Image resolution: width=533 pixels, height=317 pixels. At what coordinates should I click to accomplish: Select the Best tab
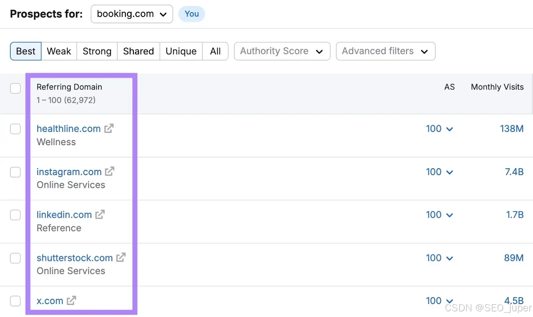click(x=26, y=51)
